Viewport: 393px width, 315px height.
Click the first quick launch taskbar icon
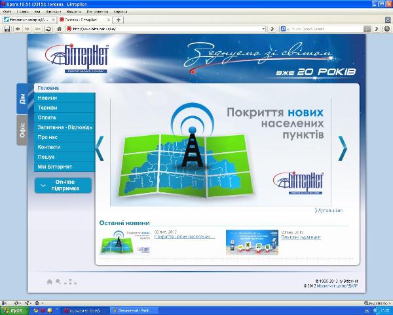[36, 310]
